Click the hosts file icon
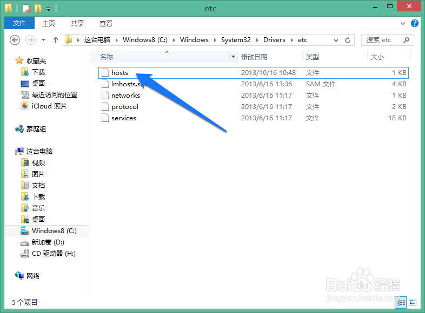425x313 pixels. (x=105, y=72)
